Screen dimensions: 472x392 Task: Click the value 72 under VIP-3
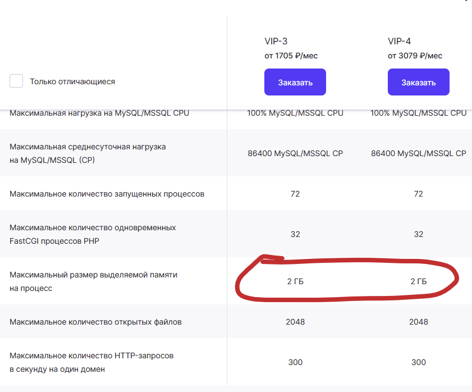pos(295,194)
